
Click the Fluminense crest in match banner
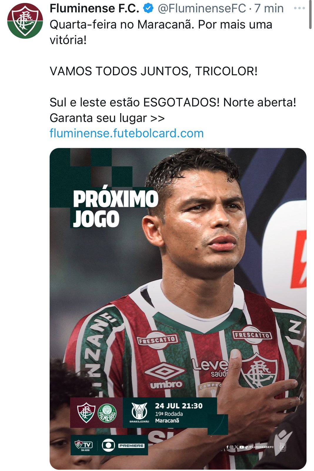(86, 413)
